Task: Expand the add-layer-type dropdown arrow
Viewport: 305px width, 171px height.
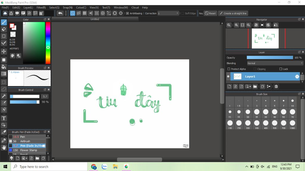Action: coord(250,87)
